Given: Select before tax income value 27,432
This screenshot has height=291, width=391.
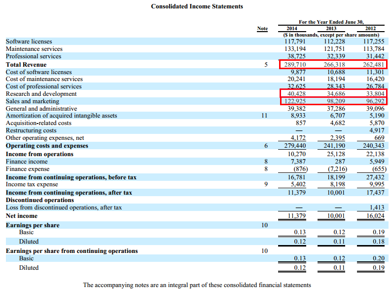Looking at the screenshot, I should pos(375,177).
